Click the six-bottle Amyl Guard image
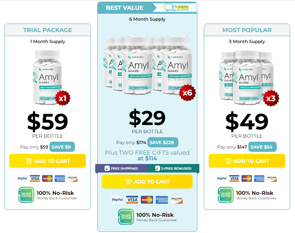295x233 pixels. [147, 66]
